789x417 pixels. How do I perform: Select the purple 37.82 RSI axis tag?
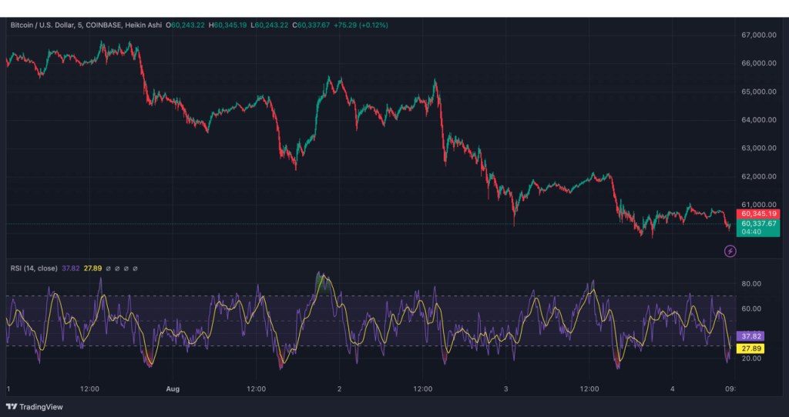click(x=750, y=336)
